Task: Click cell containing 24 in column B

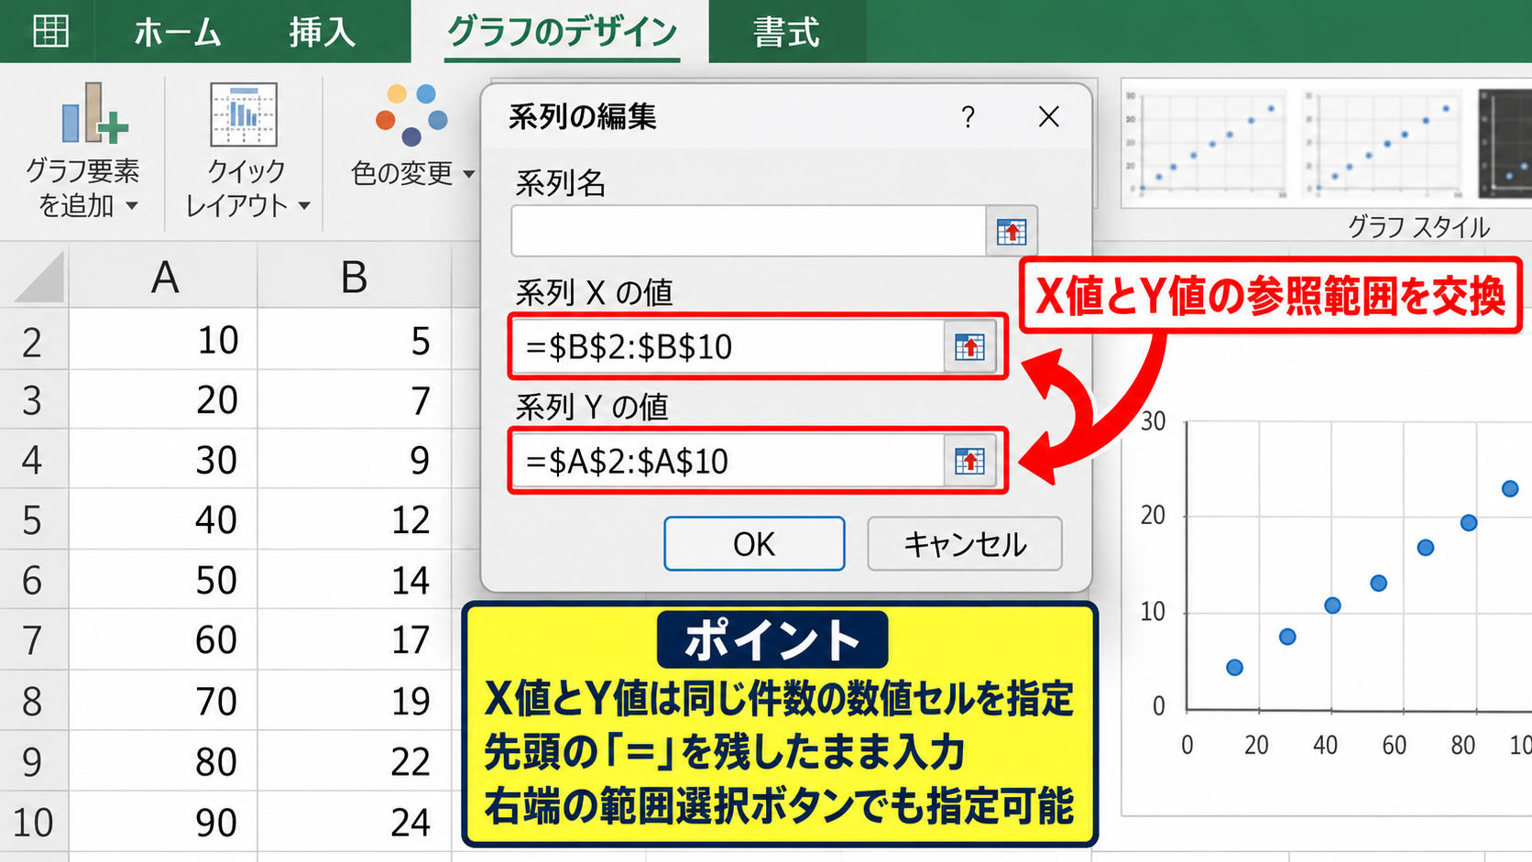Action: 355,822
